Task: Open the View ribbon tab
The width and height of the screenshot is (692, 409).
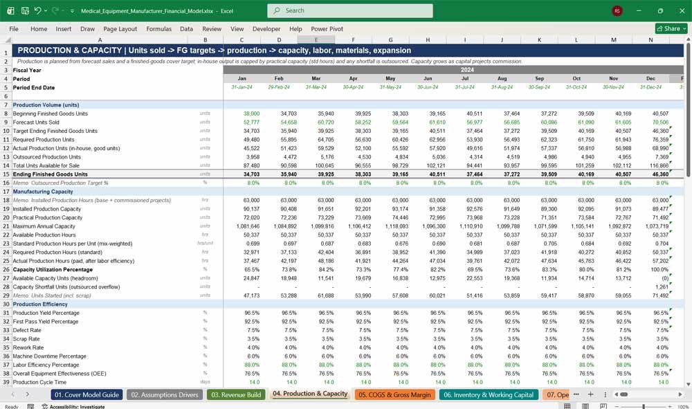Action: pyautogui.click(x=237, y=28)
